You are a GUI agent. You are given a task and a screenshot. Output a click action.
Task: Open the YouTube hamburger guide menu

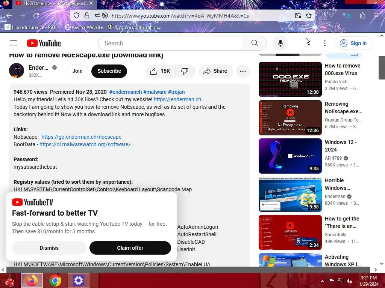pyautogui.click(x=14, y=43)
